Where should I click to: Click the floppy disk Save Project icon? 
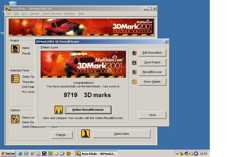[134, 63]
